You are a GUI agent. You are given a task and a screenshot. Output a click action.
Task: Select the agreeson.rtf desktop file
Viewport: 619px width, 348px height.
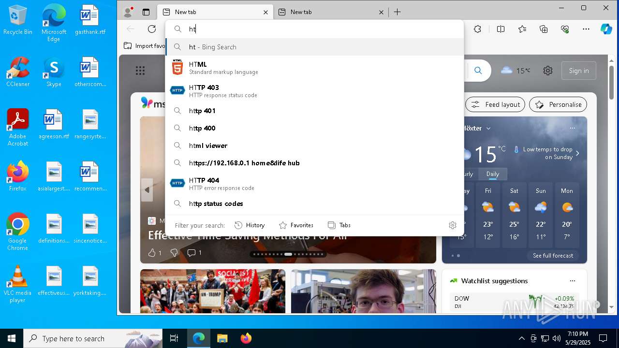(54, 125)
